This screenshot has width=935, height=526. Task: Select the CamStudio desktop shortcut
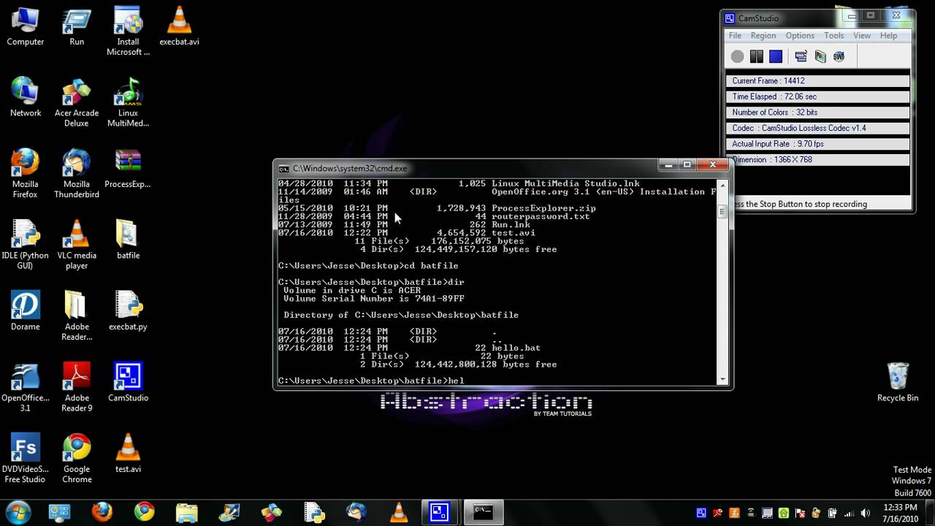(x=128, y=381)
